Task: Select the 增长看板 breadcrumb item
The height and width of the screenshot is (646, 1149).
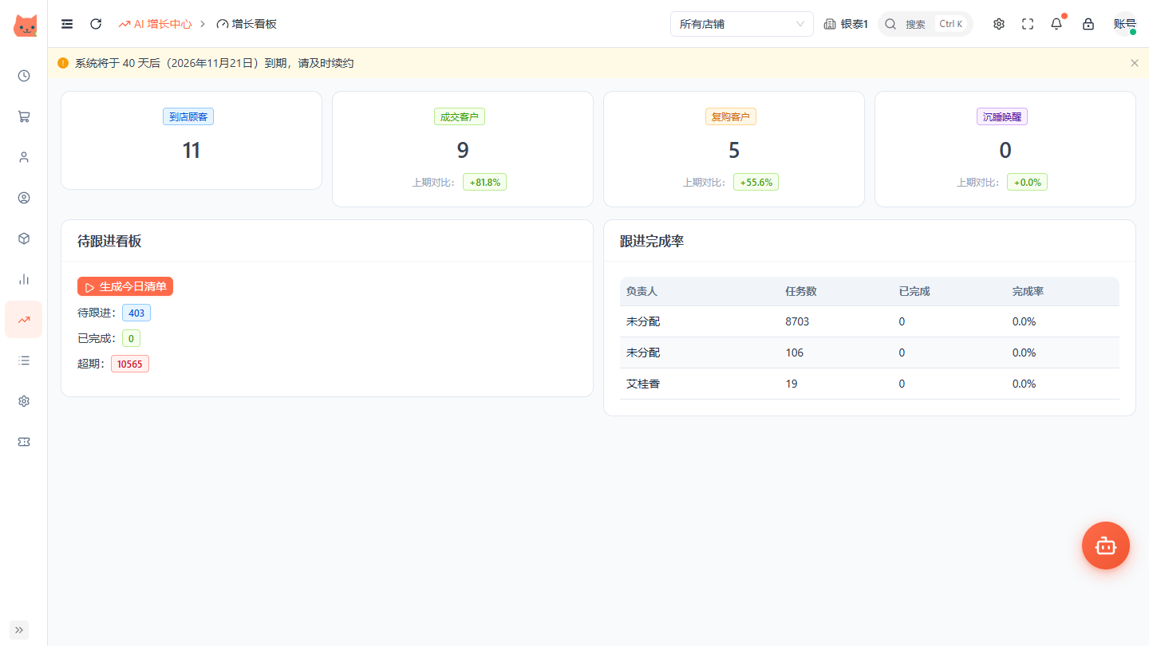Action: (x=247, y=24)
